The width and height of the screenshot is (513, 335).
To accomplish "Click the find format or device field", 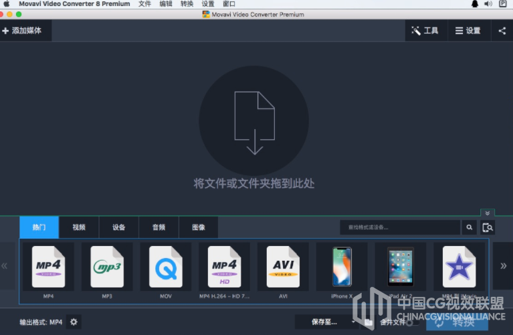I will [400, 227].
